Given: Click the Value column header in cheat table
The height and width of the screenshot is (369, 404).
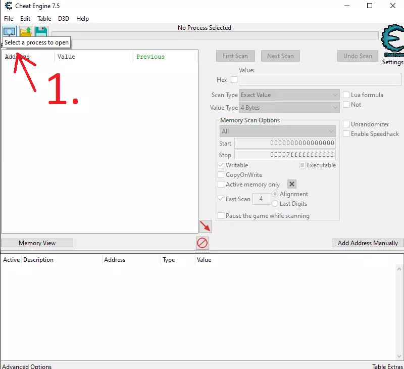Looking at the screenshot, I should (204, 260).
